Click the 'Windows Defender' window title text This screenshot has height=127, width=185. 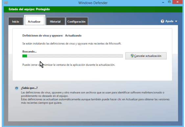point(93,3)
